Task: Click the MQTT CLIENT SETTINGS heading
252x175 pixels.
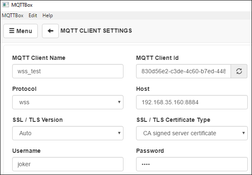Action: tap(96, 31)
